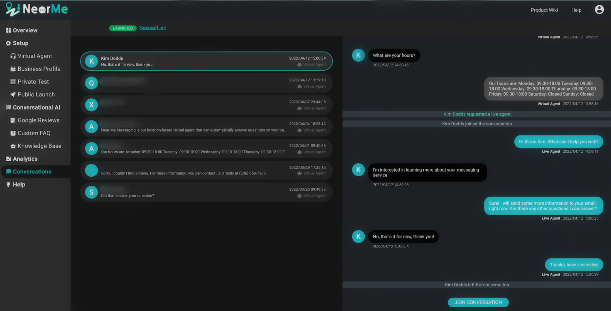Click K avatar beside 'What are your hours?'
The height and width of the screenshot is (311, 611).
(358, 55)
